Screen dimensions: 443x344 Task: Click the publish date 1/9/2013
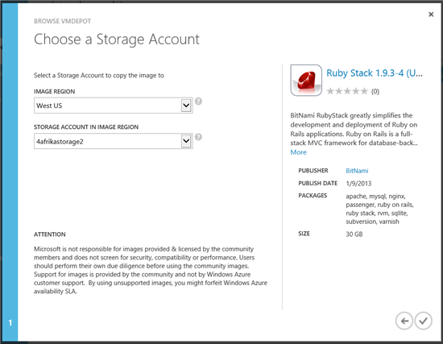[358, 184]
